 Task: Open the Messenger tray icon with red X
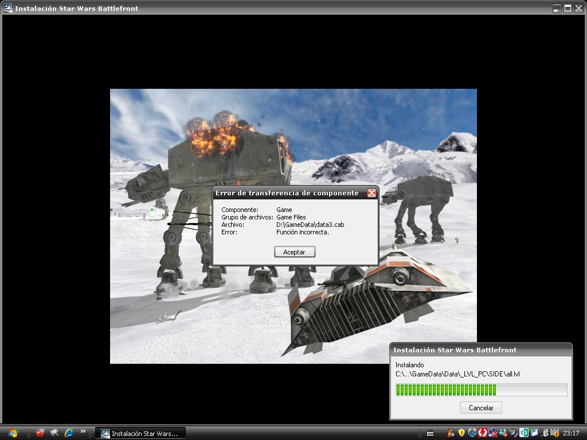click(503, 433)
